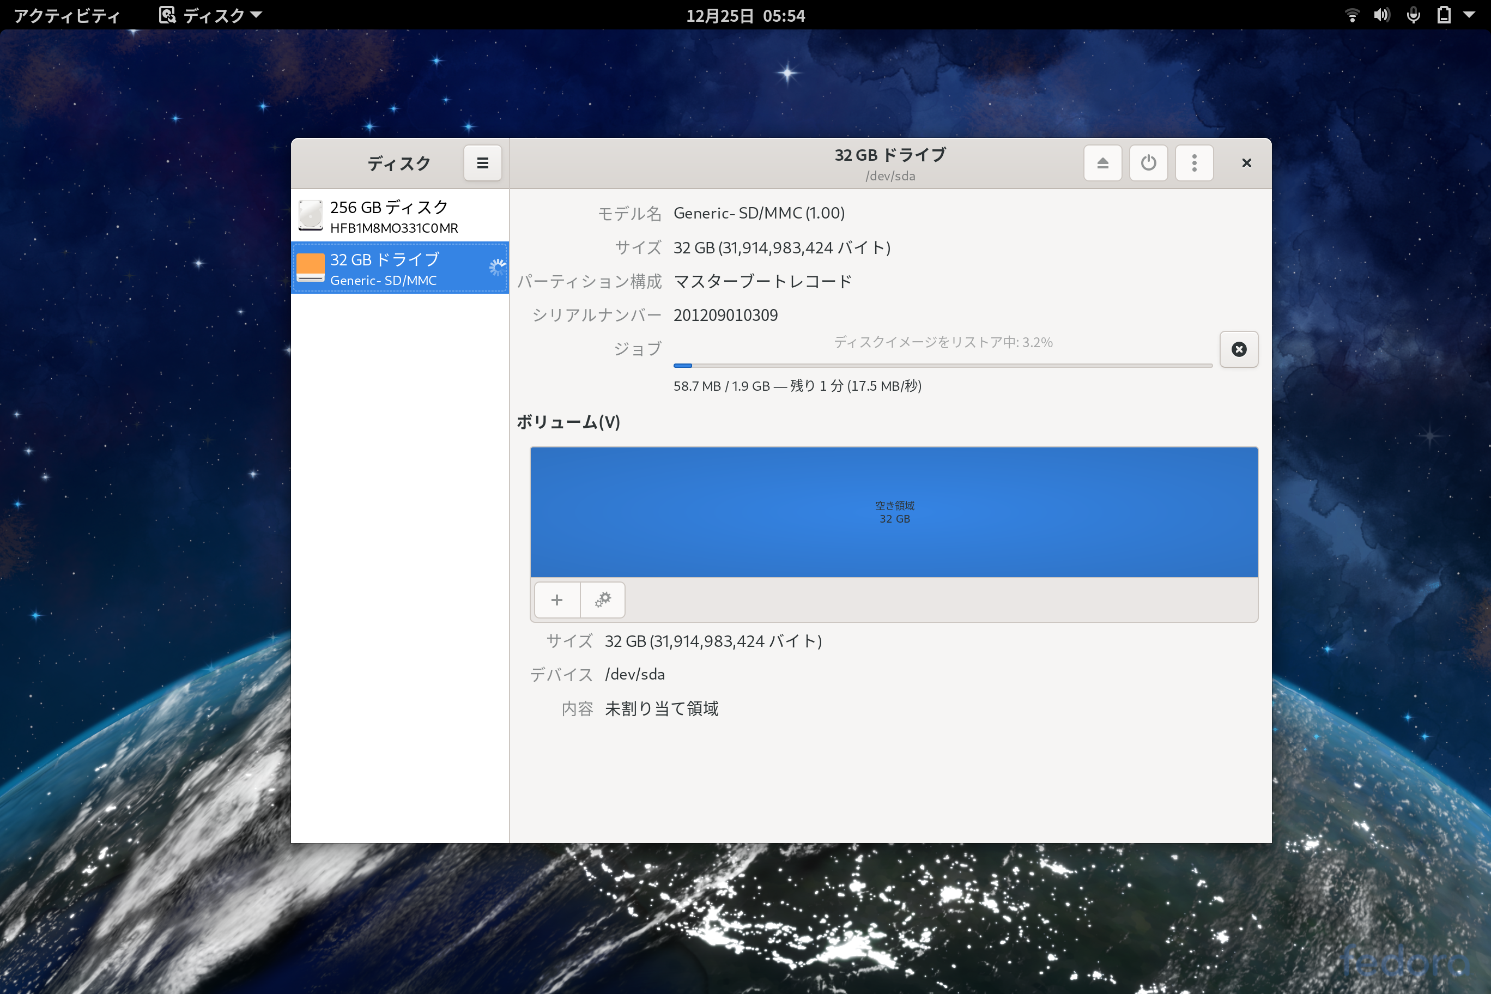1491x994 pixels.
Task: Click the battery status icon
Action: [1444, 15]
